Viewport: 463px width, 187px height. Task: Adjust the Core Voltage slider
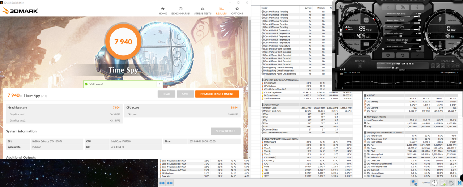(403, 16)
